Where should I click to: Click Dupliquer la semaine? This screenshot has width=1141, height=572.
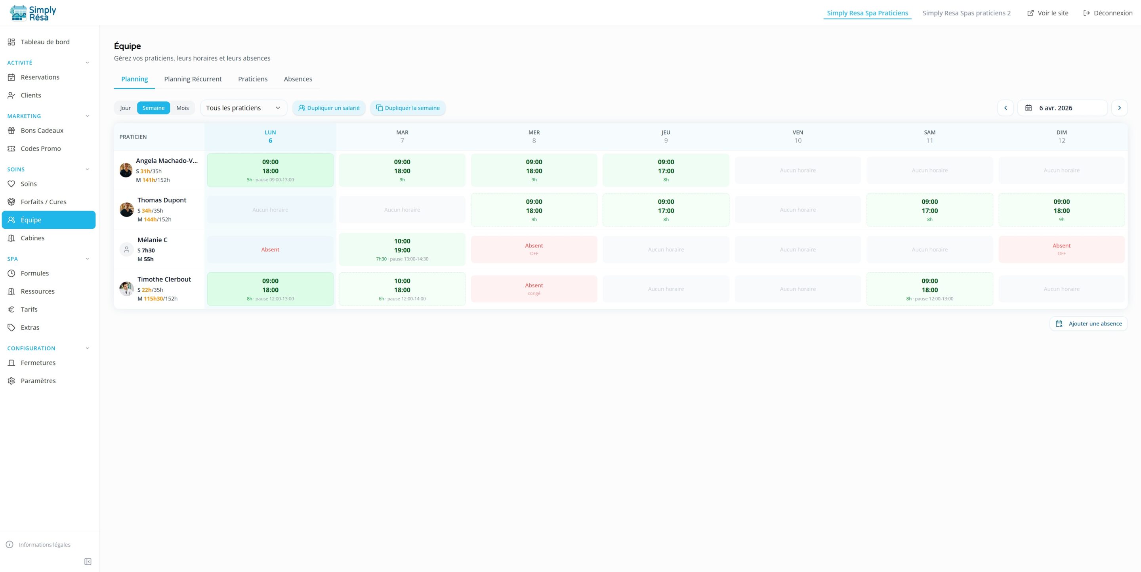coord(408,108)
